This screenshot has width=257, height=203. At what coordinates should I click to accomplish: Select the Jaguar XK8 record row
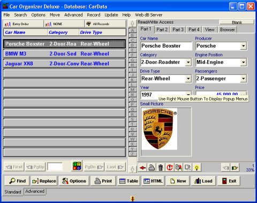pyautogui.click(x=64, y=64)
